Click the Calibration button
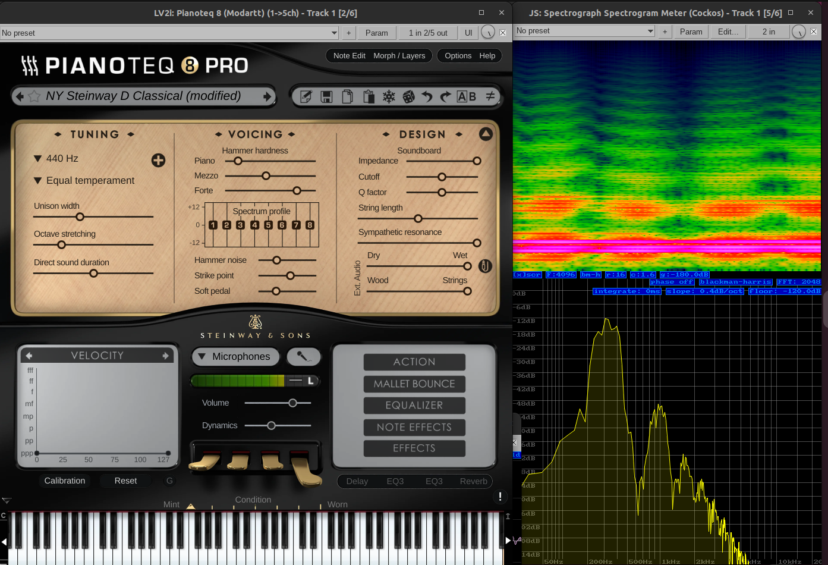 coord(65,481)
